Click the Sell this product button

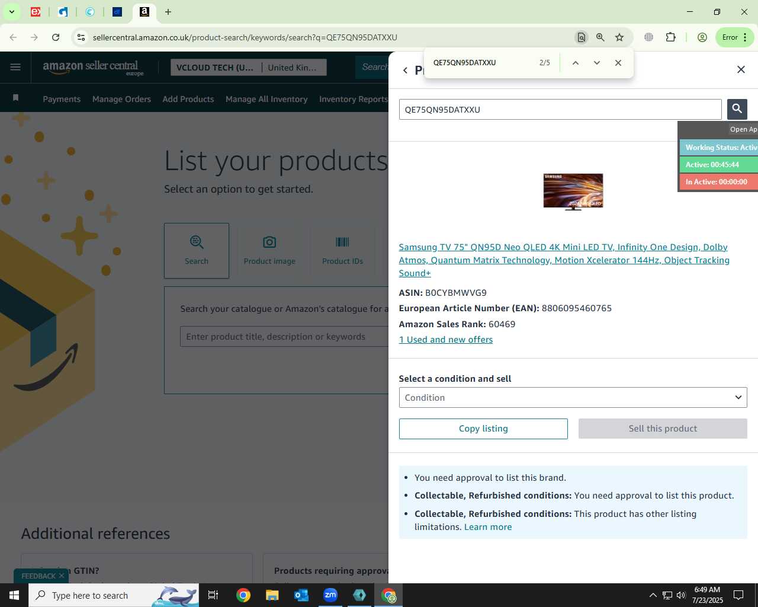coord(663,429)
